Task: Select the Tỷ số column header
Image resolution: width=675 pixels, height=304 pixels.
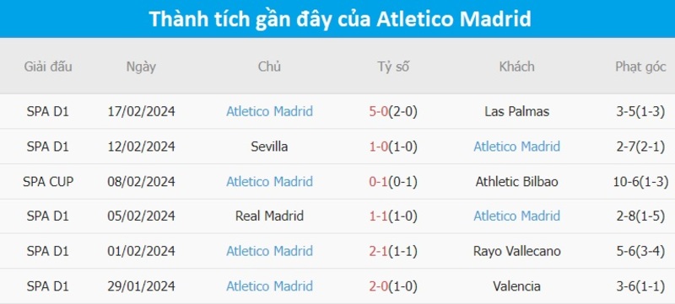Action: [393, 67]
